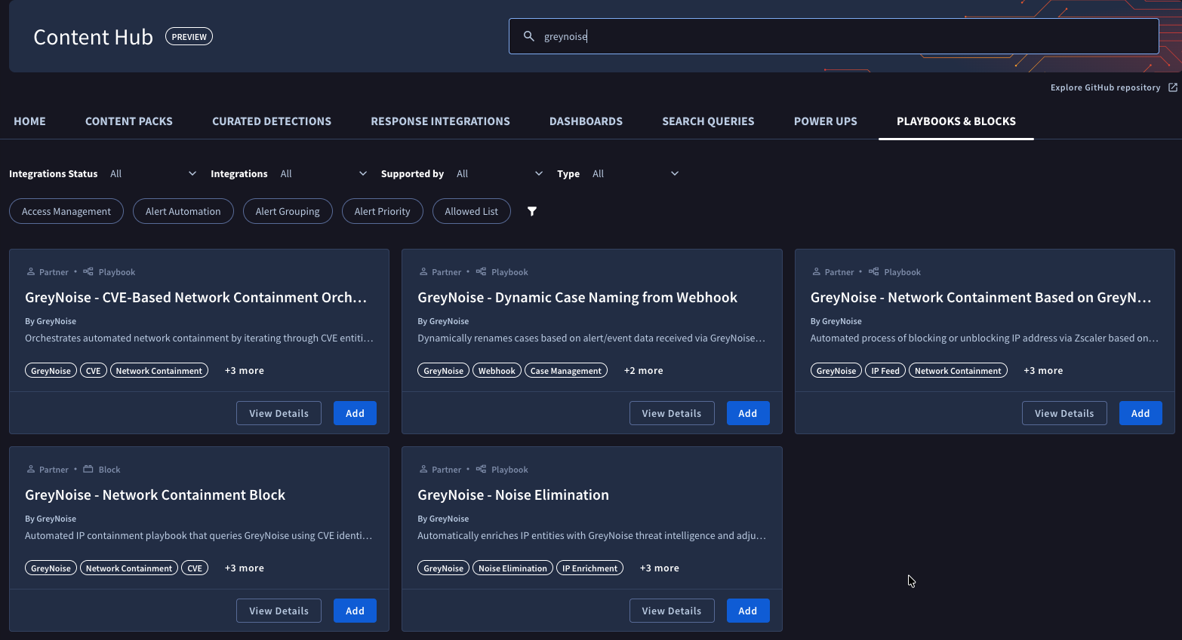Add the Network Containment Block

coord(355,611)
